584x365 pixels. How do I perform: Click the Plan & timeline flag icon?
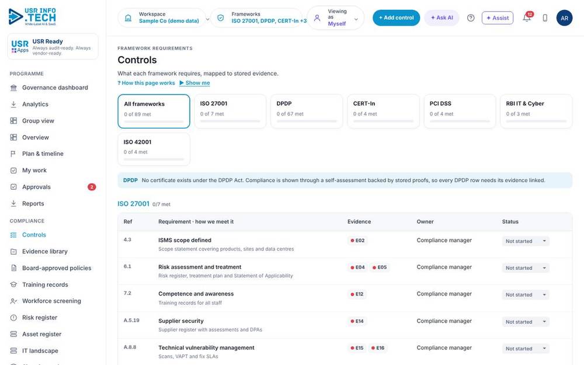coord(13,154)
